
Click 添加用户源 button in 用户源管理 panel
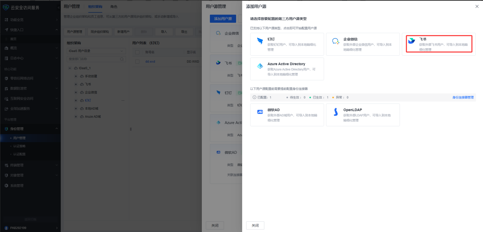(x=223, y=19)
